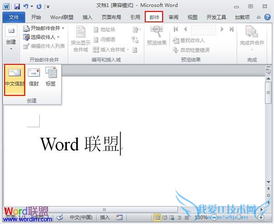Switch to the 开发工具 tab
The width and height of the screenshot is (274, 224).
[216, 17]
